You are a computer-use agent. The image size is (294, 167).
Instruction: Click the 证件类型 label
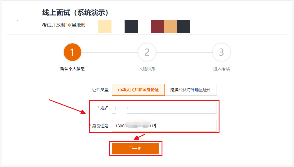100,90
